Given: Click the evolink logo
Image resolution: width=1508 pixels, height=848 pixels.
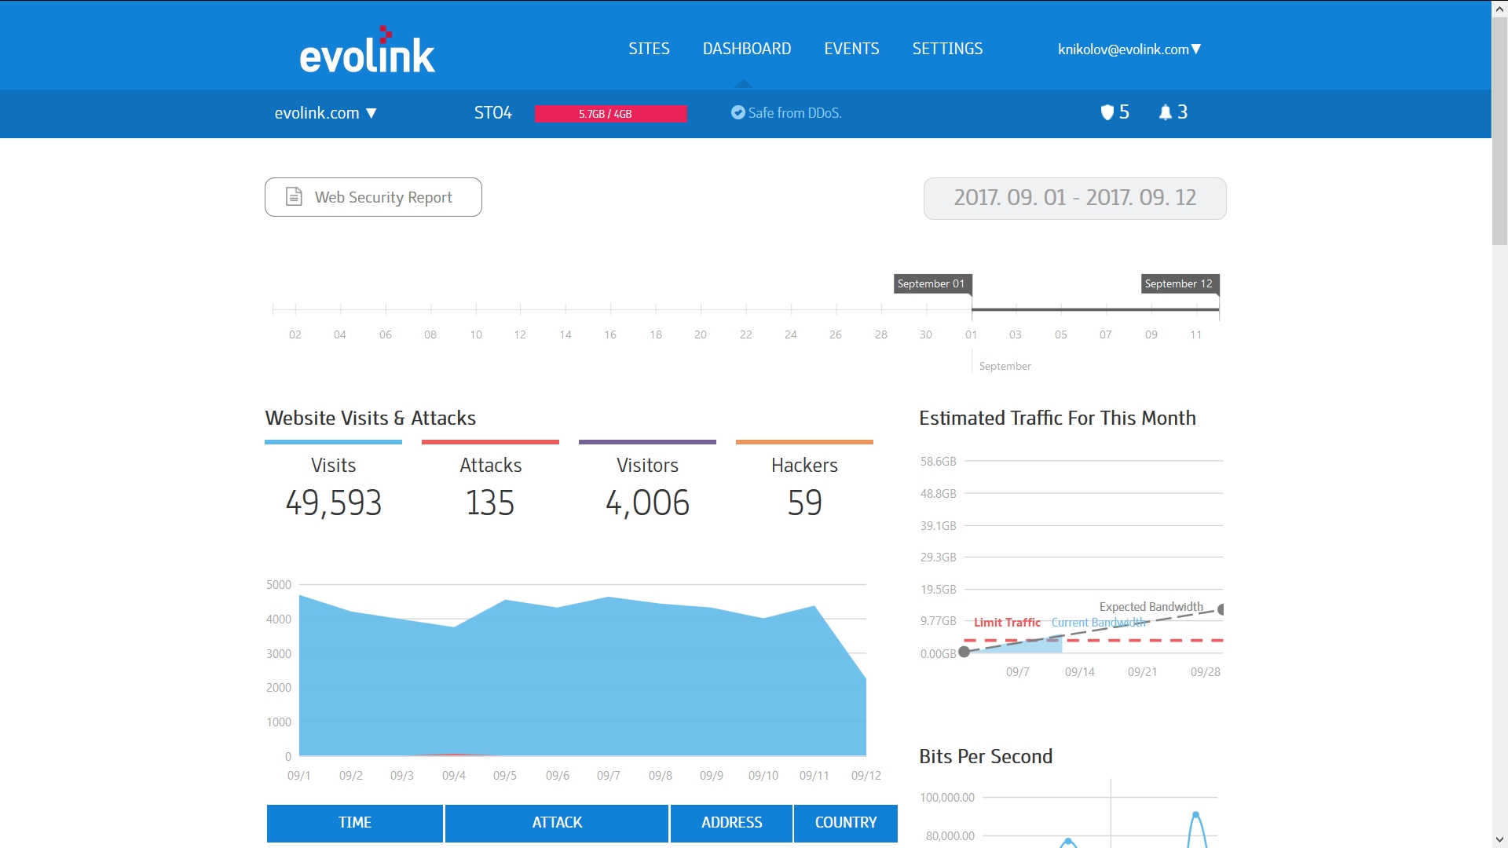Looking at the screenshot, I should (x=367, y=49).
